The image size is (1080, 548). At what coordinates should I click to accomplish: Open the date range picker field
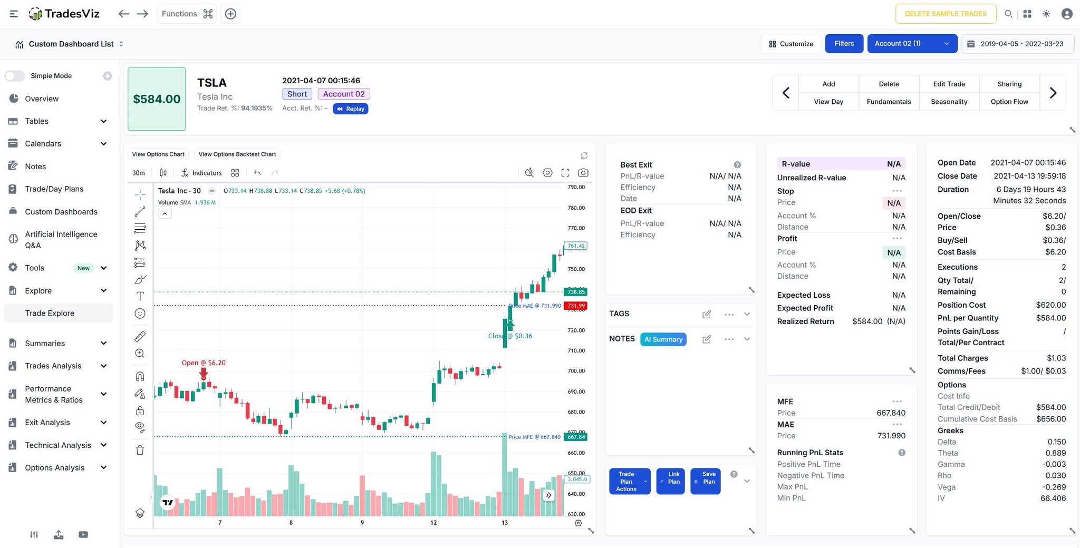click(1018, 44)
